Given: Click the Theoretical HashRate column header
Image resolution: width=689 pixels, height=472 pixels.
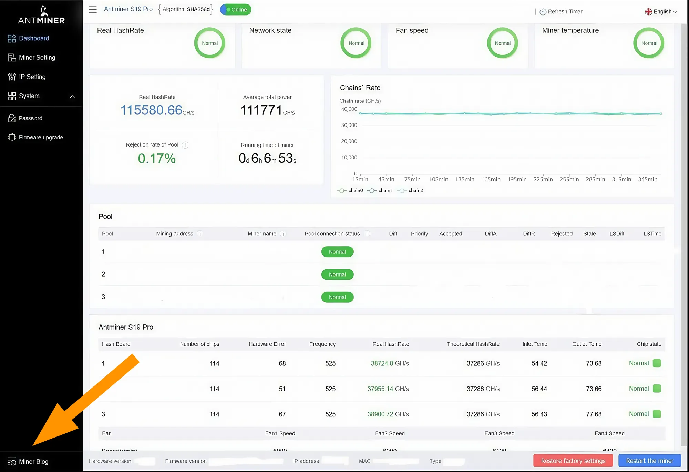Looking at the screenshot, I should (473, 344).
